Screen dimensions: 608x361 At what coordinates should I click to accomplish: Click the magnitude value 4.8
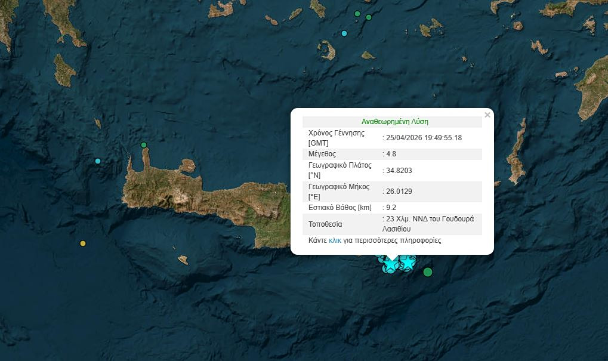click(x=391, y=154)
